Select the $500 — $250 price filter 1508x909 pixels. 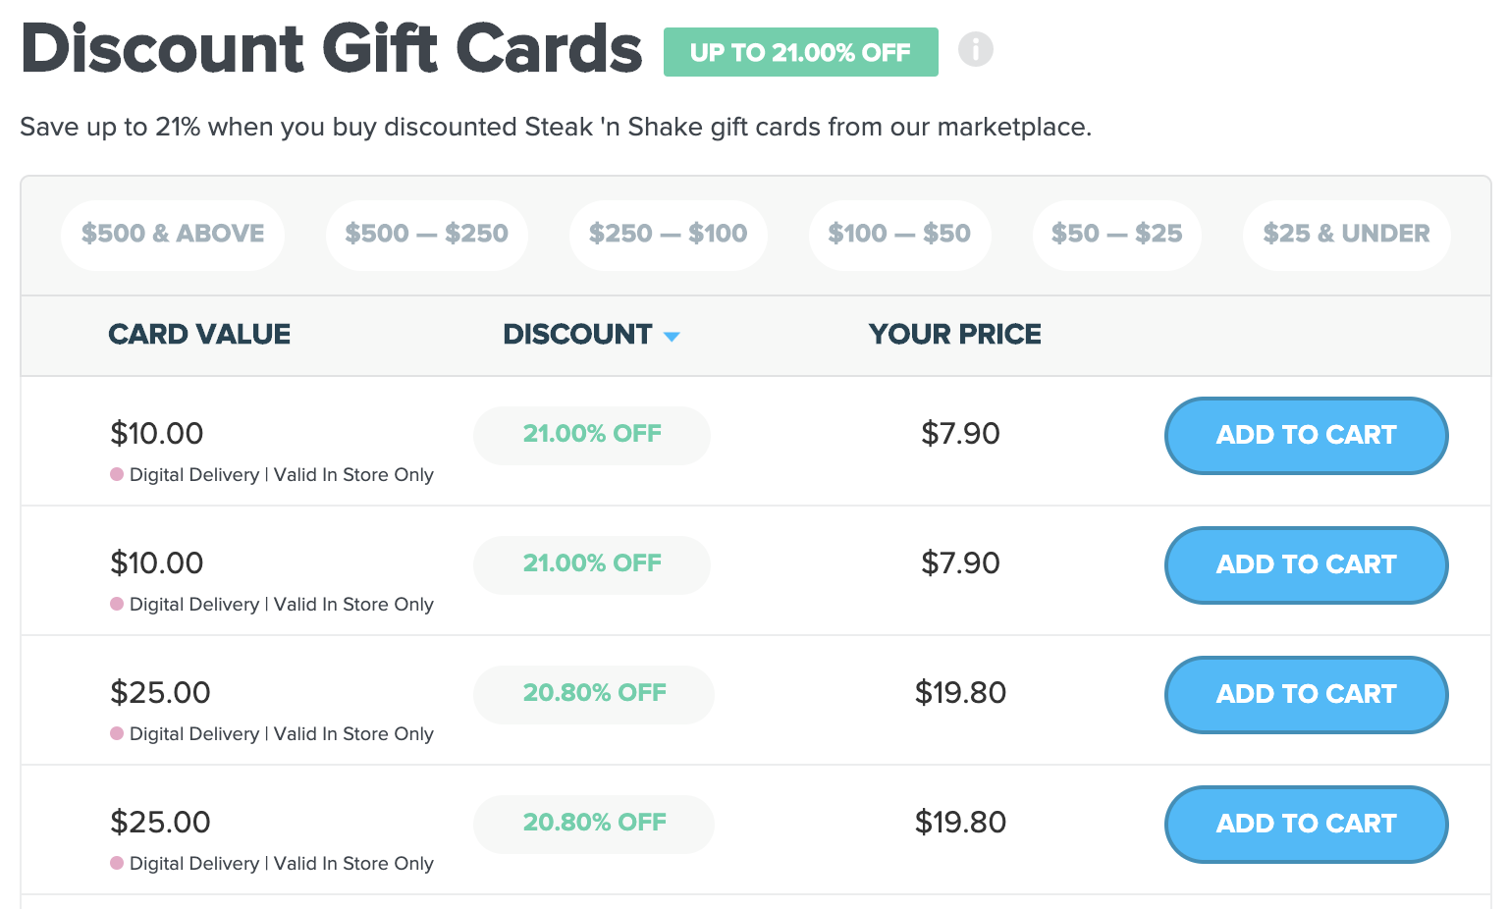[x=426, y=234]
